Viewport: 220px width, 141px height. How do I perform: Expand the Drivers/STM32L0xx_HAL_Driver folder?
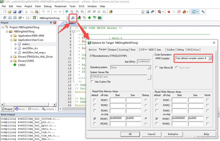click(11, 57)
